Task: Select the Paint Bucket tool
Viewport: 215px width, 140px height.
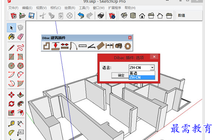Action: [12, 37]
